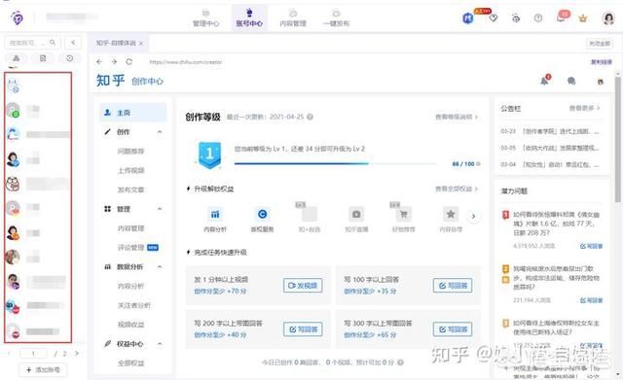Screen dimensions: 623x380
Task: Open the user avatar in top right corner
Action: (608, 18)
